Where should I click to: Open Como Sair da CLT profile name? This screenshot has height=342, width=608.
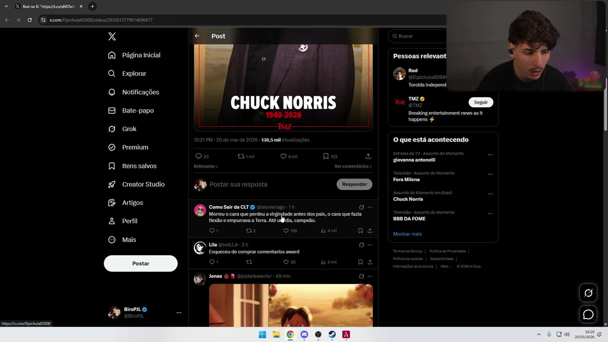pos(229,207)
